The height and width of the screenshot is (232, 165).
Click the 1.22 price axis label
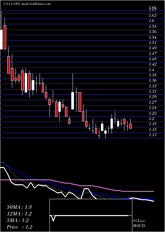152,113
